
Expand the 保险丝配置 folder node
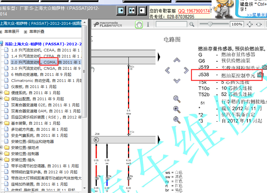tap(1, 99)
